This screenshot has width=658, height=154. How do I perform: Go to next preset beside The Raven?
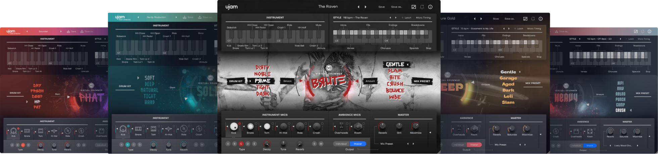(366, 7)
